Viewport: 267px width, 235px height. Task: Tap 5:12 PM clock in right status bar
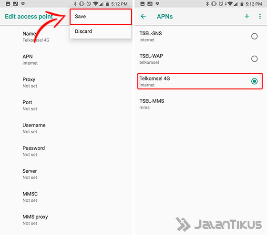[x=254, y=4]
